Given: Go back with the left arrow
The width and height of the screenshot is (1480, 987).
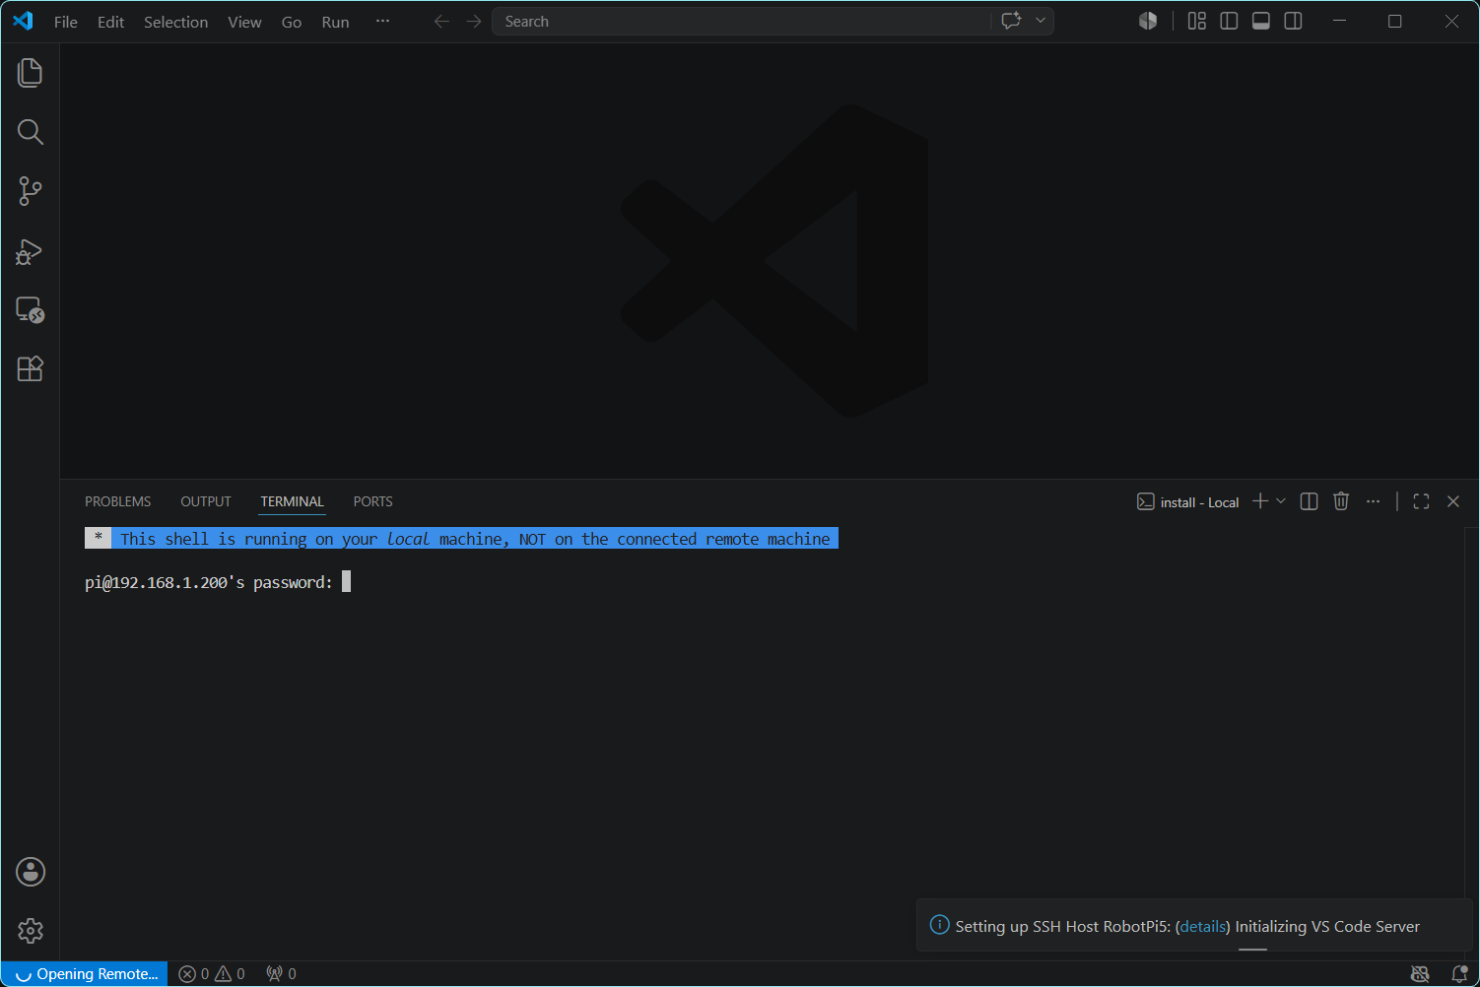Looking at the screenshot, I should (x=441, y=22).
